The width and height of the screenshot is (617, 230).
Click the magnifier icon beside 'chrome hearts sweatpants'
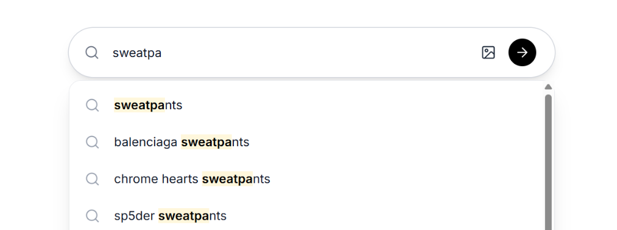tap(93, 179)
